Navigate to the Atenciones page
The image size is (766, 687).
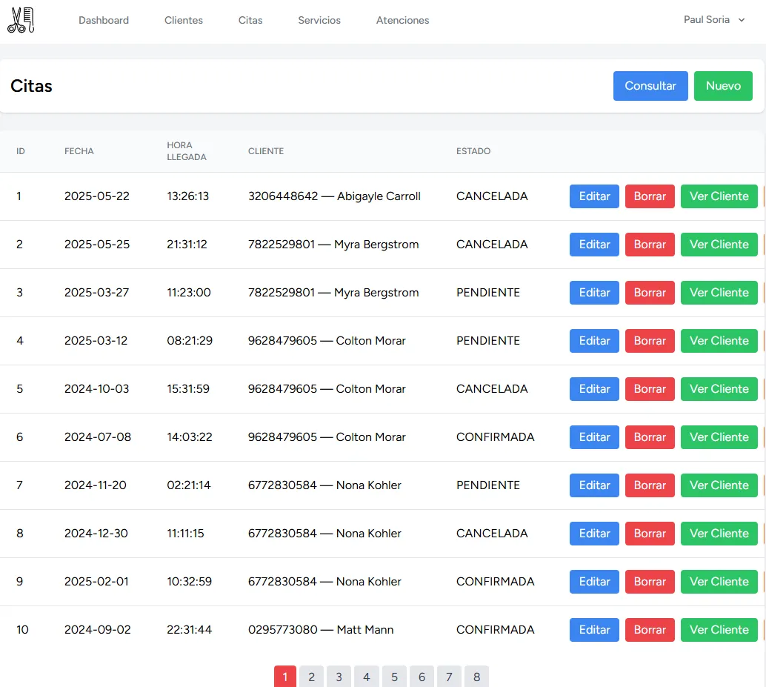tap(402, 21)
